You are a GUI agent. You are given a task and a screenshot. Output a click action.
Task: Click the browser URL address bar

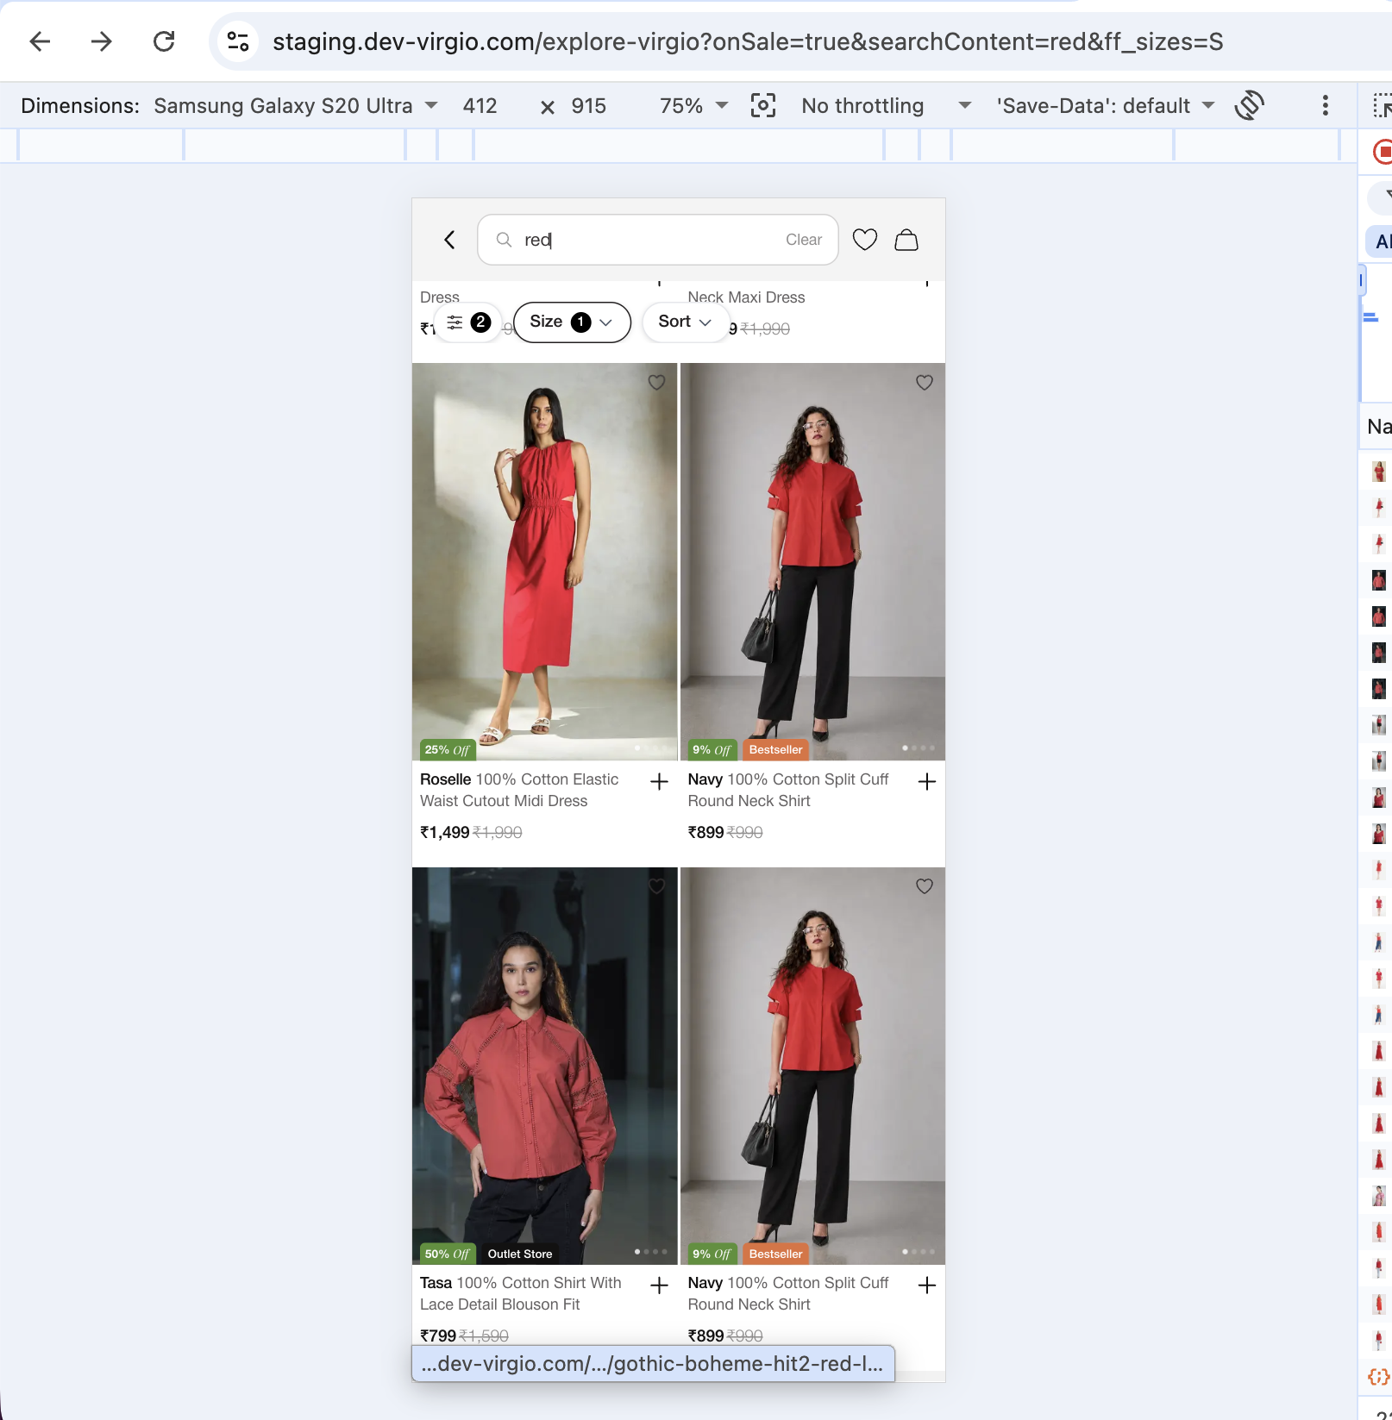click(748, 41)
